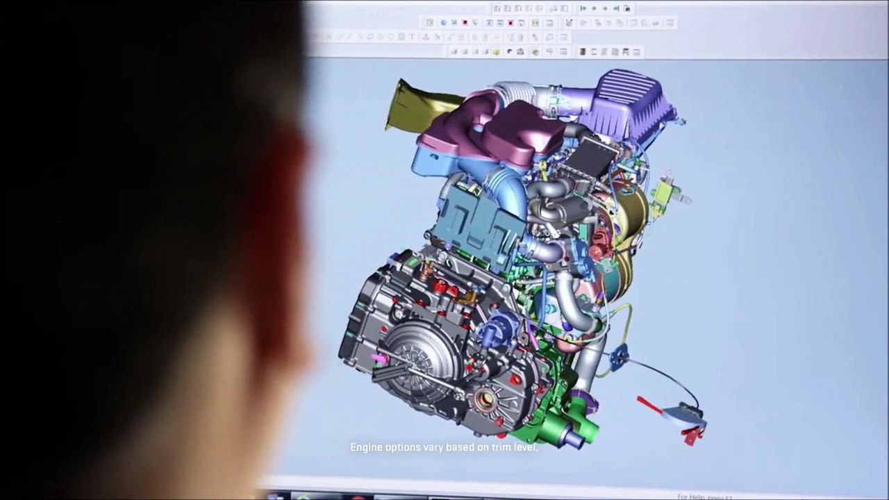This screenshot has width=889, height=500.
Task: Click the black half-circle toolbar icon
Action: (x=510, y=51)
